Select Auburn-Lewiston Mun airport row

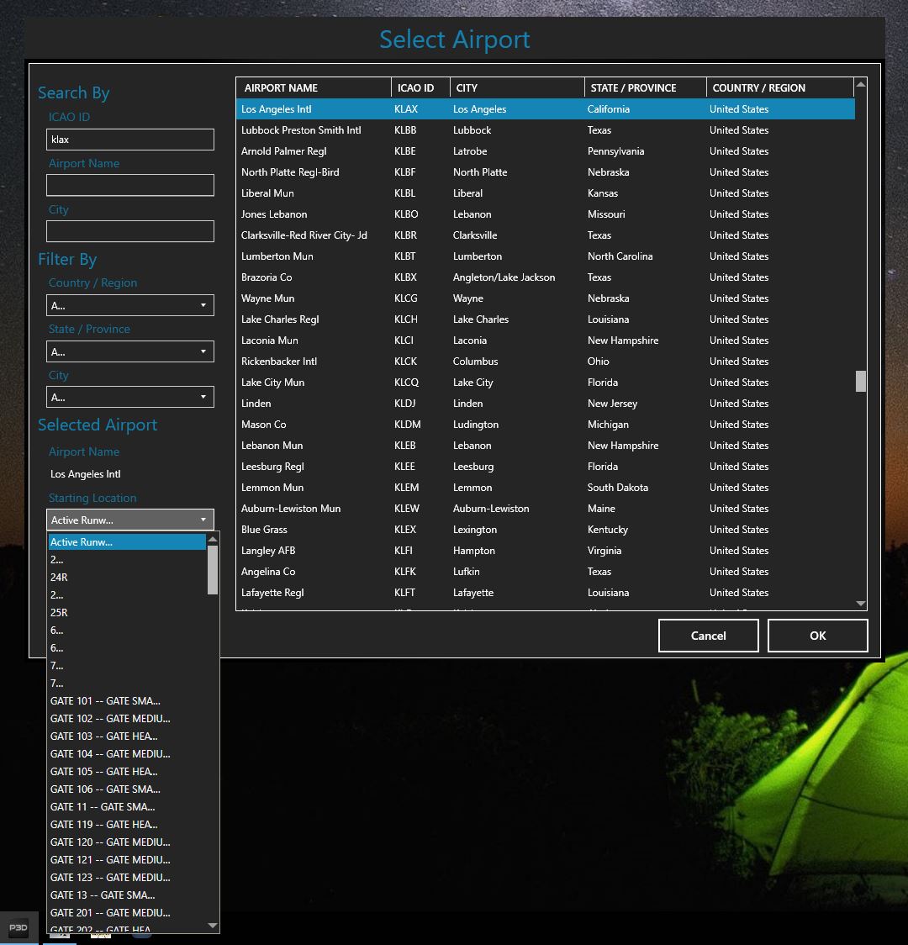pyautogui.click(x=546, y=509)
